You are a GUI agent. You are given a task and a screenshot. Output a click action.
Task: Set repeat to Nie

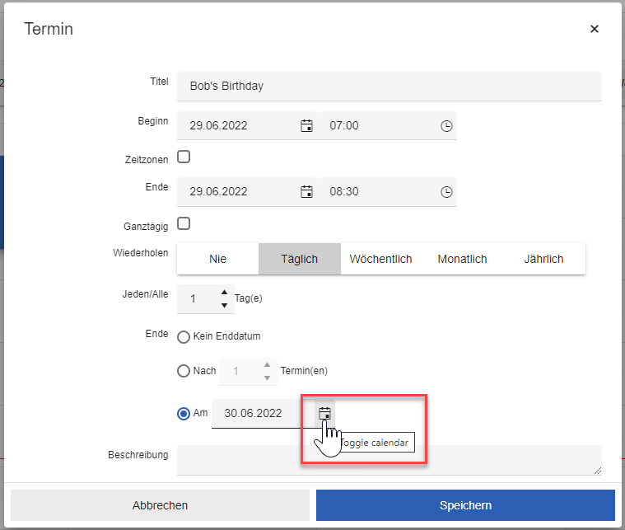pos(217,259)
